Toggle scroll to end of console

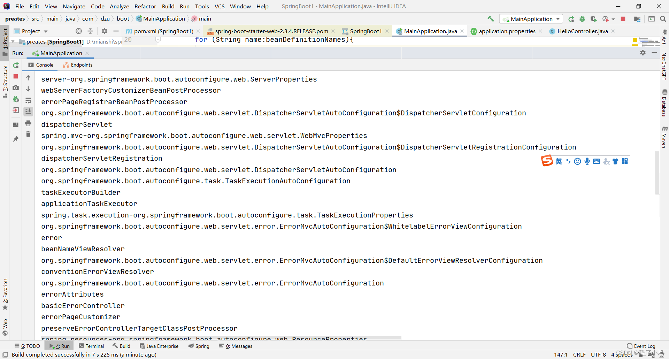pos(28,112)
